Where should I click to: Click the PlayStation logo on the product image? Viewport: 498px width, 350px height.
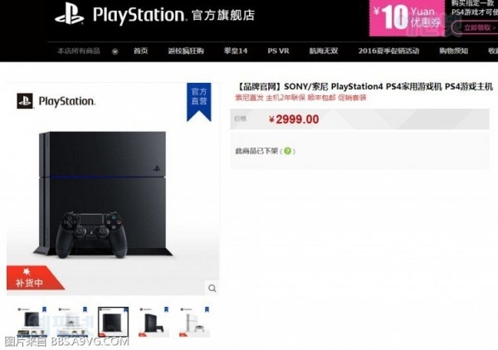tap(56, 101)
